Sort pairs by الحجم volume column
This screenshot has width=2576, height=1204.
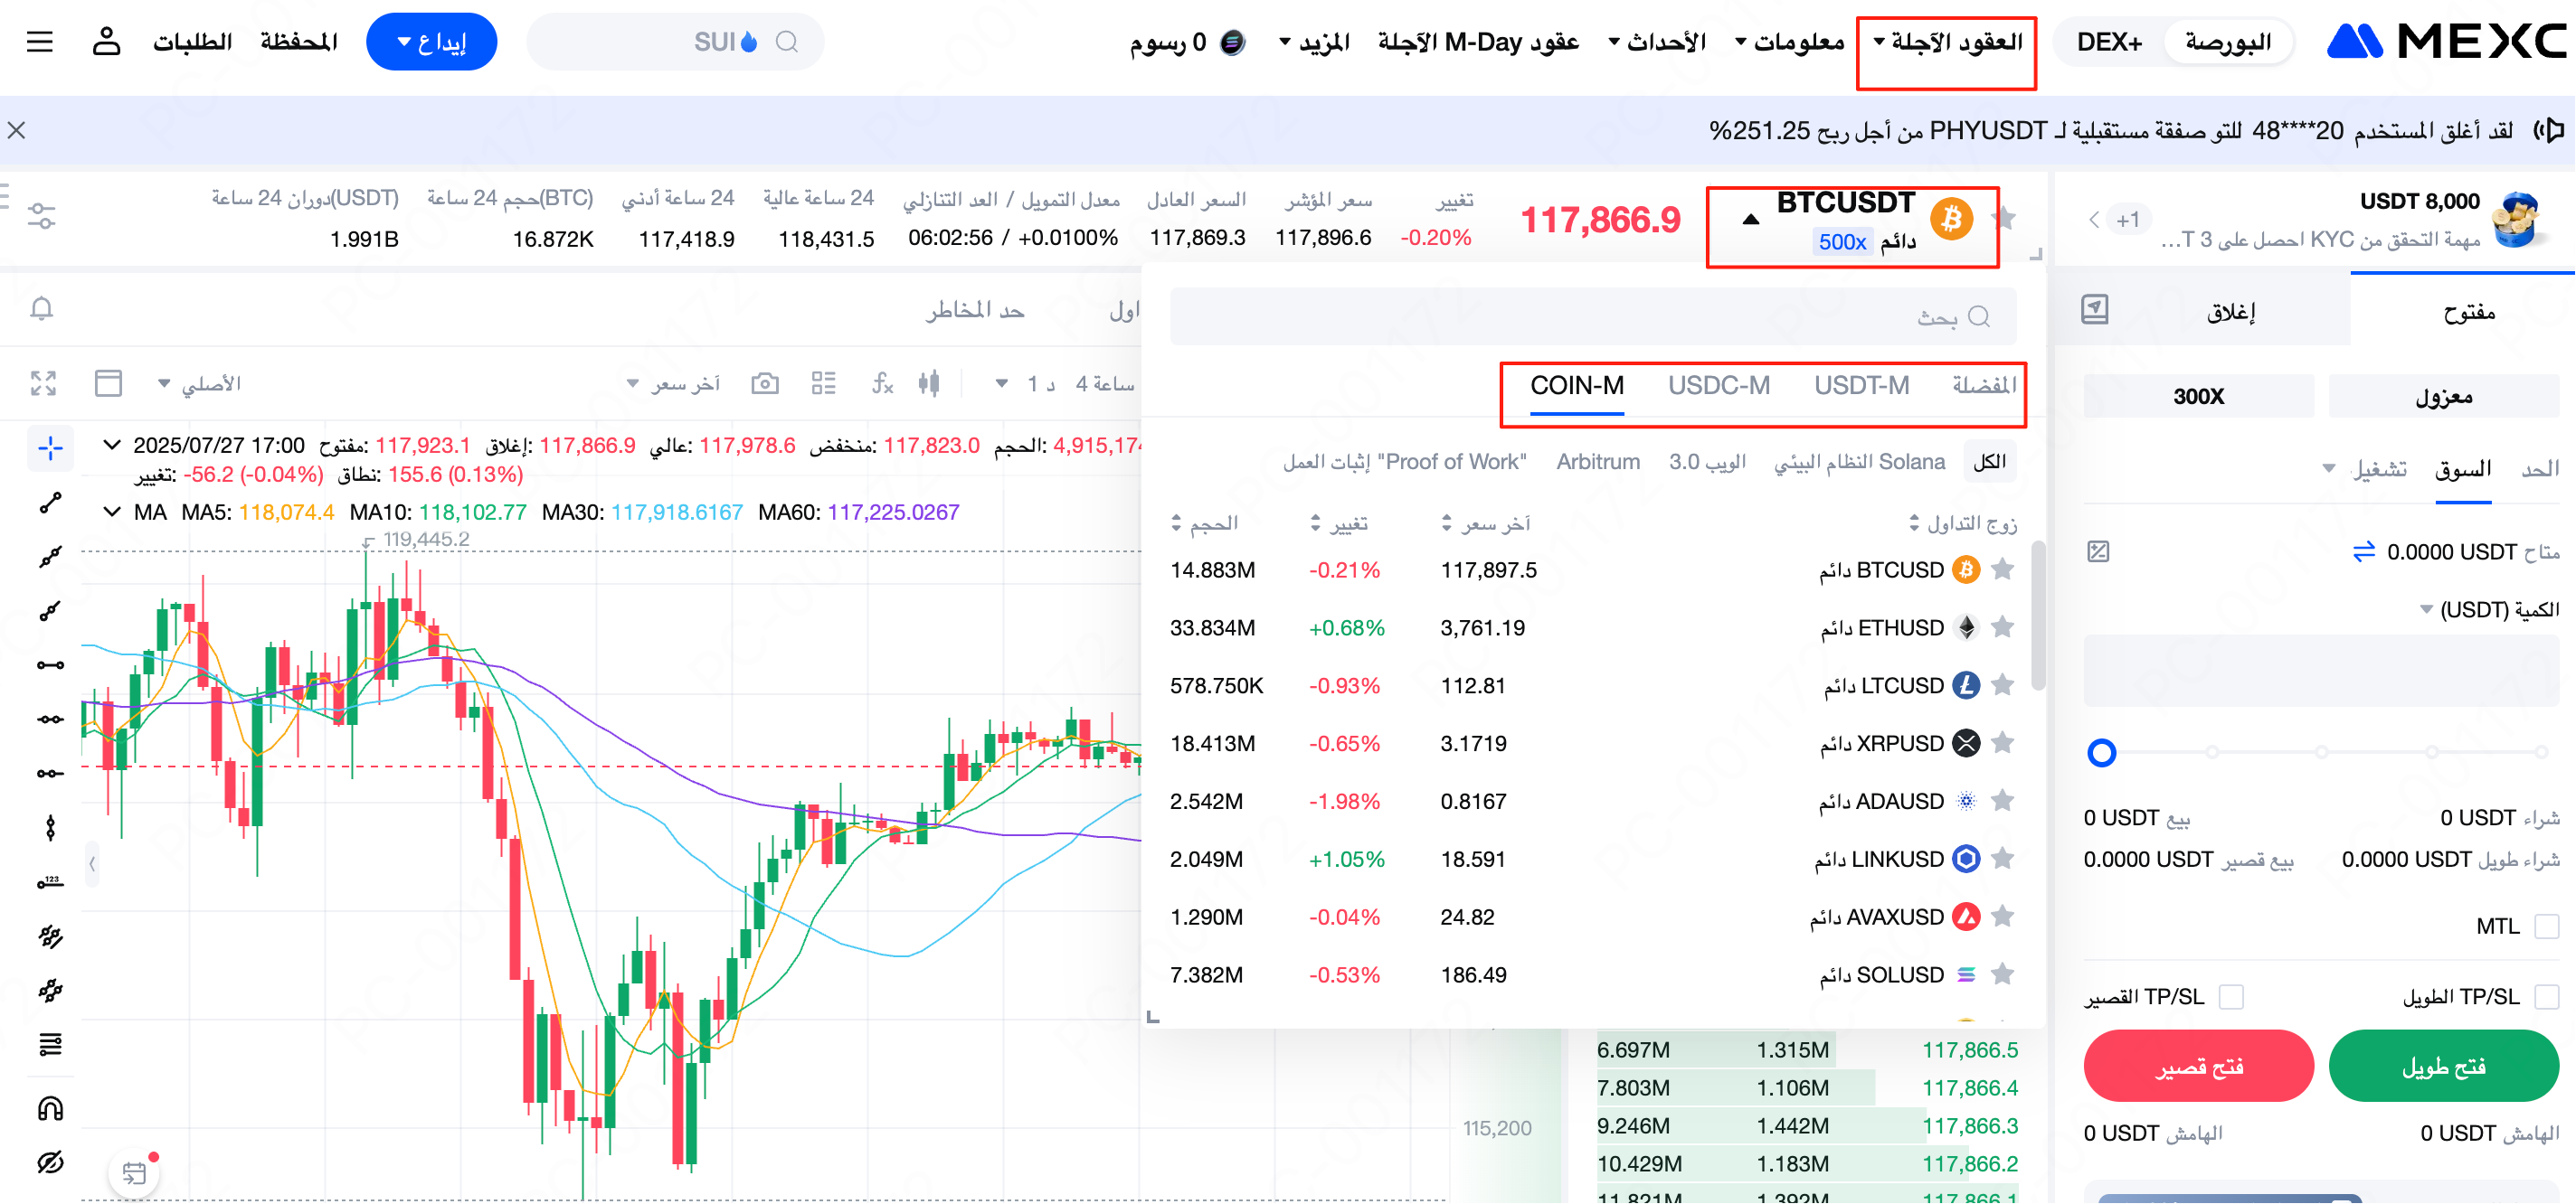coord(1205,523)
